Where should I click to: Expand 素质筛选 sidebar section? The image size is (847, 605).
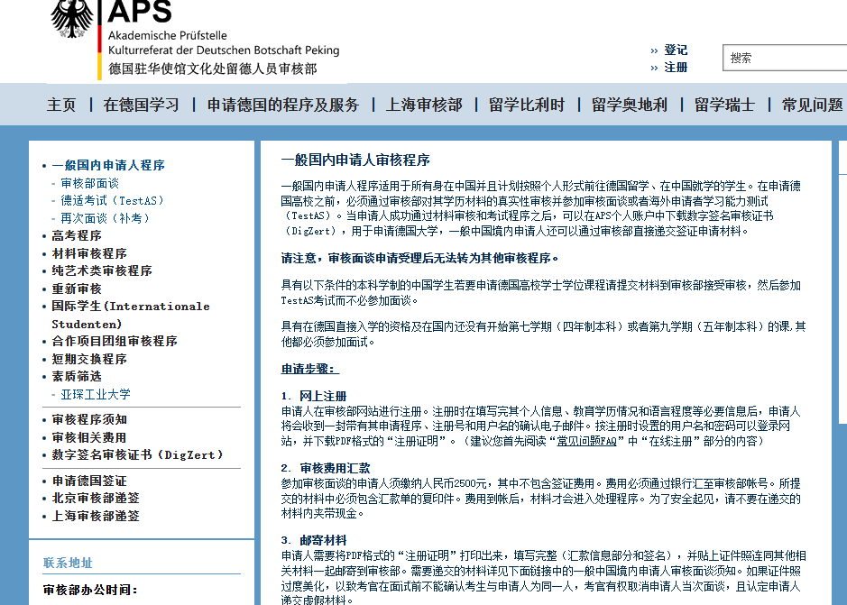pyautogui.click(x=77, y=376)
